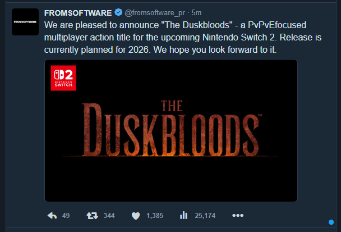This screenshot has width=341, height=232.
Task: Open the more options ellipsis menu
Action: click(238, 216)
